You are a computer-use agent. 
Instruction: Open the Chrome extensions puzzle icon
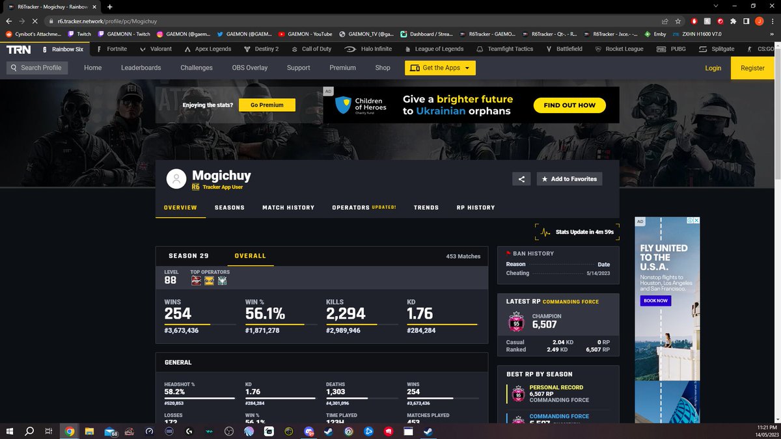[x=734, y=21]
